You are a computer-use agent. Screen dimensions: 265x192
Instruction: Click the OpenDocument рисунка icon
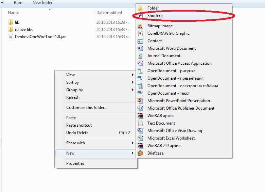(x=140, y=71)
